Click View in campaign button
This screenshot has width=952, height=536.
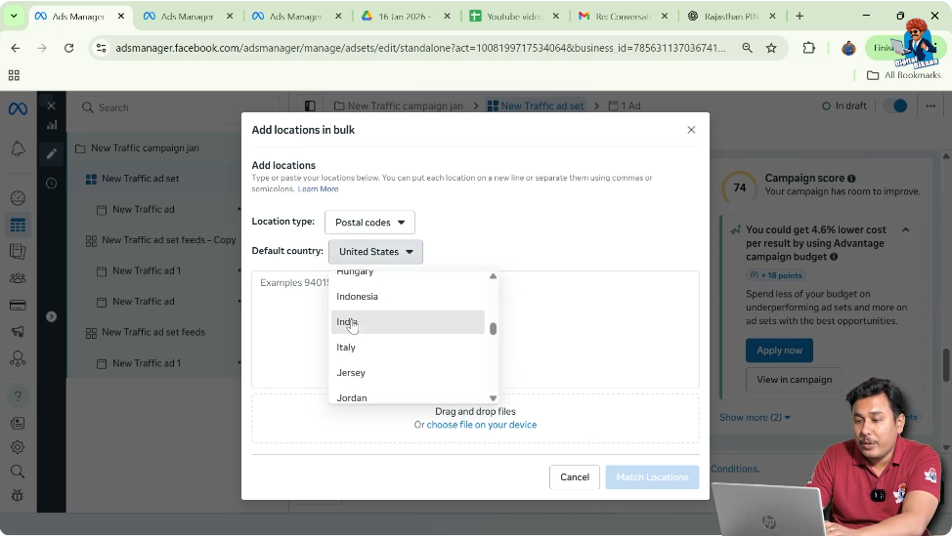pyautogui.click(x=794, y=380)
